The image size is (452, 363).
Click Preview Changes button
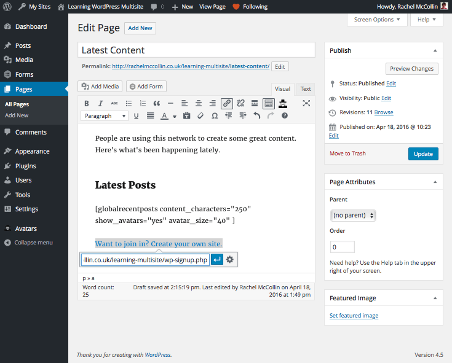(411, 69)
